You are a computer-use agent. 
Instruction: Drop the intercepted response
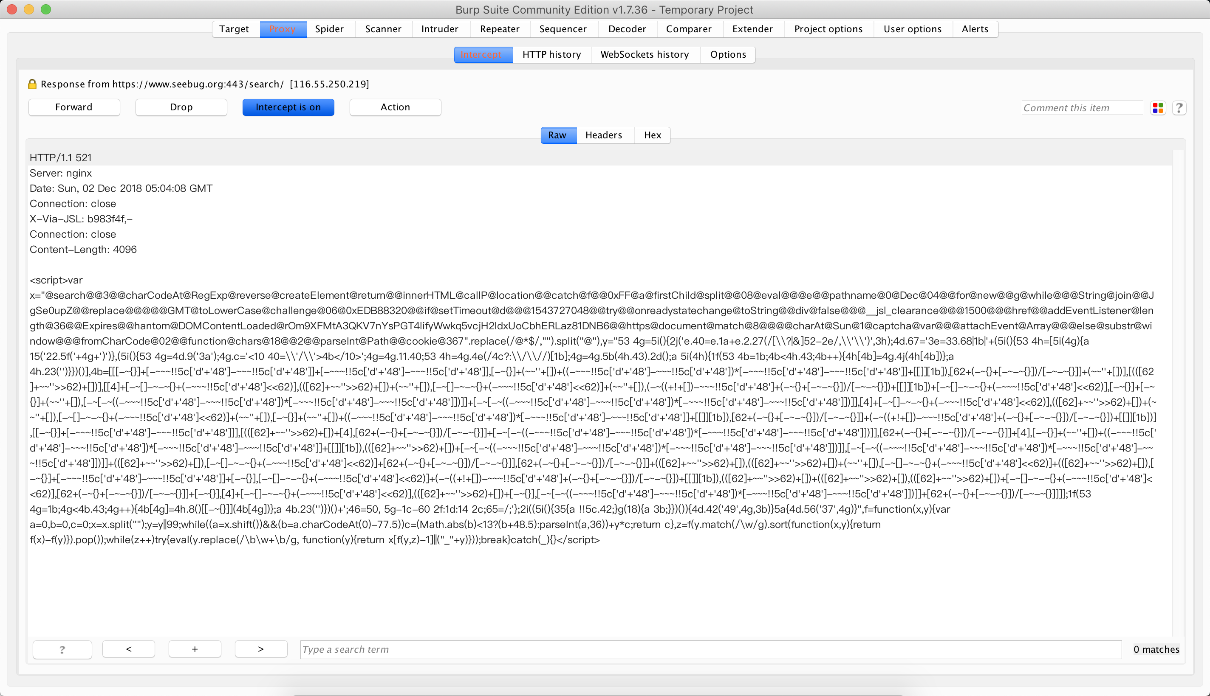181,107
